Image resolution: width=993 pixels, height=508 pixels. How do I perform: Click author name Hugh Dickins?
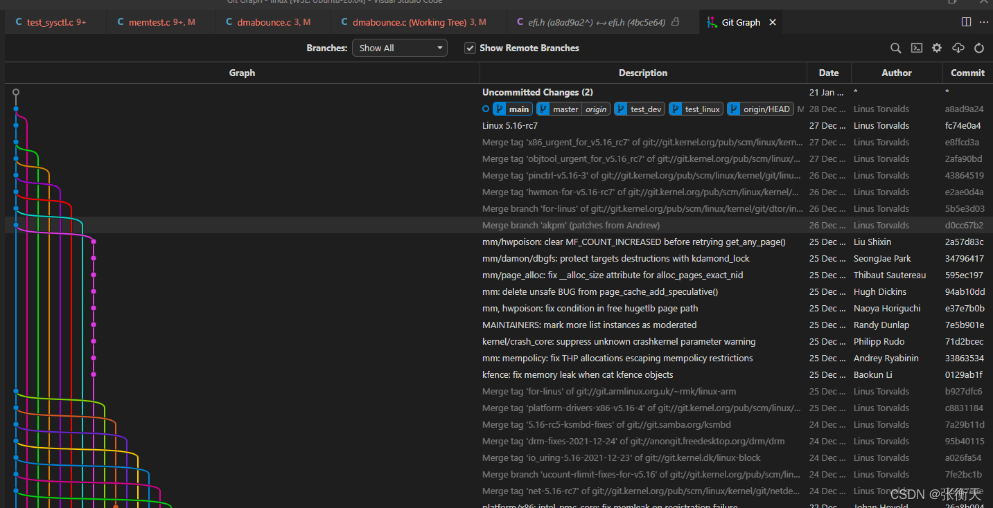(x=880, y=291)
